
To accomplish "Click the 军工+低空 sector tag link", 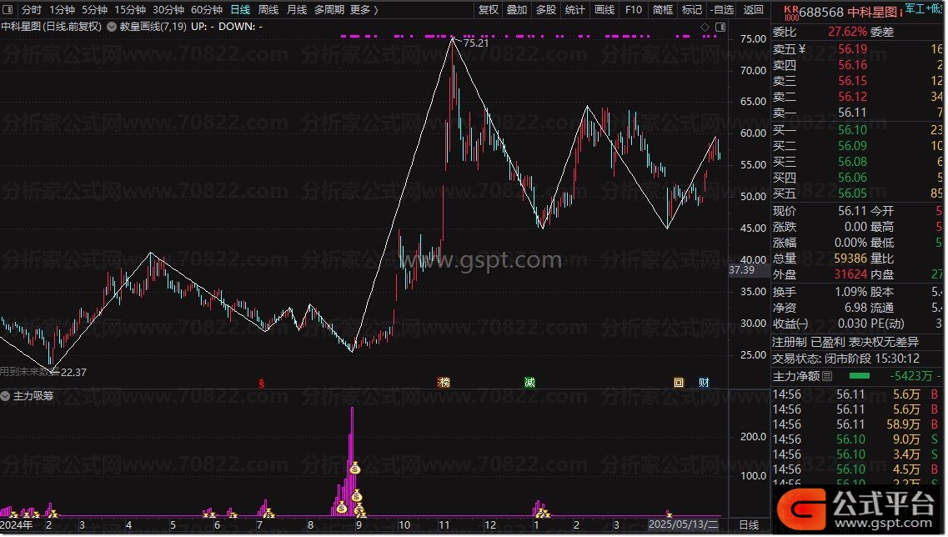I will coord(925,9).
